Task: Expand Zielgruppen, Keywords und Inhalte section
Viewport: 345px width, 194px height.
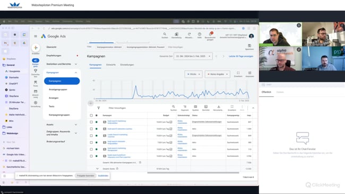Action: tap(76, 133)
